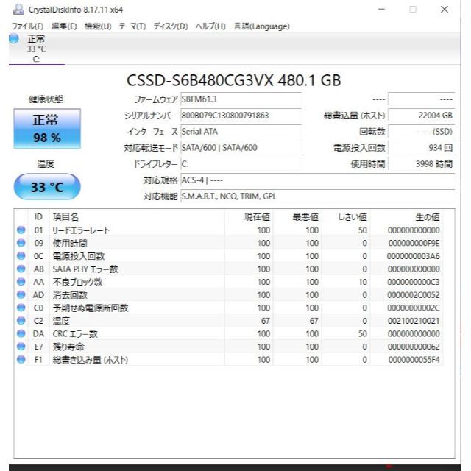Image resolution: width=471 pixels, height=471 pixels.
Task: Click the status orb for C2 温度 row
Action: (21, 321)
